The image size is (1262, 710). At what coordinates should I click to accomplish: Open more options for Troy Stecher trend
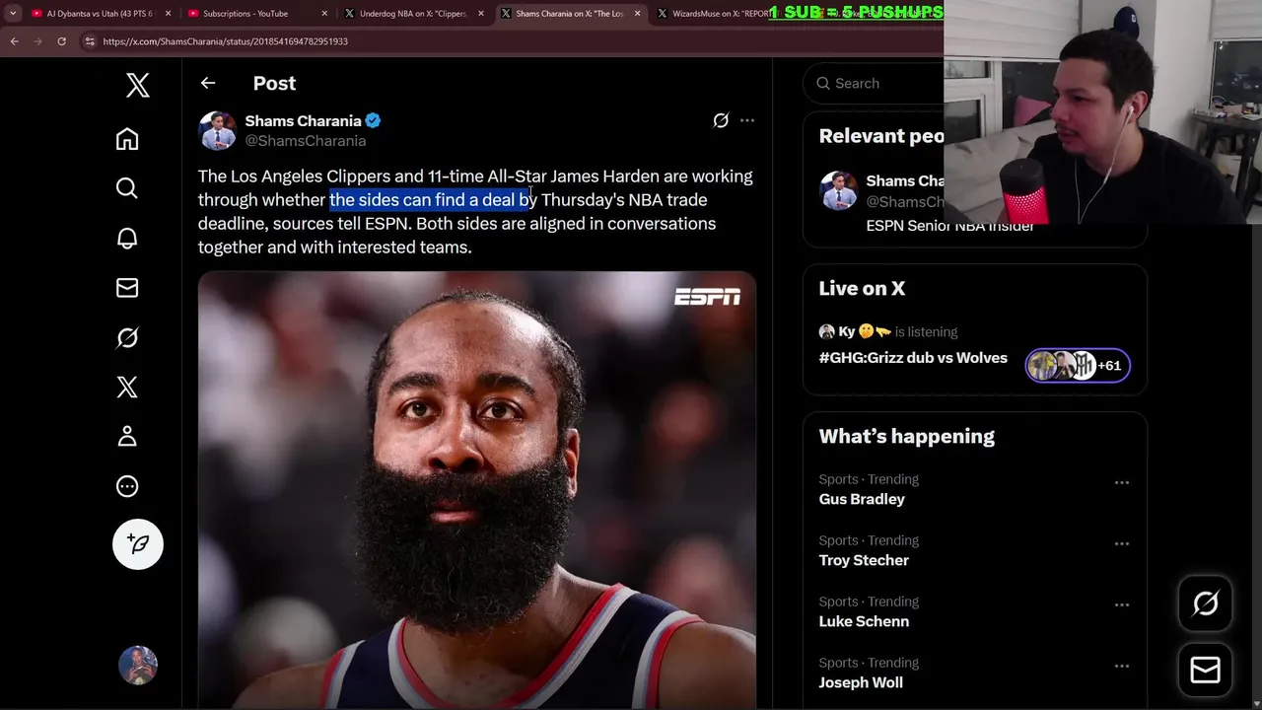tap(1121, 544)
